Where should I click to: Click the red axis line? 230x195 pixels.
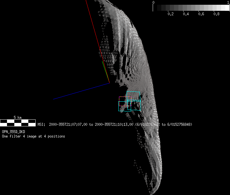[98, 42]
